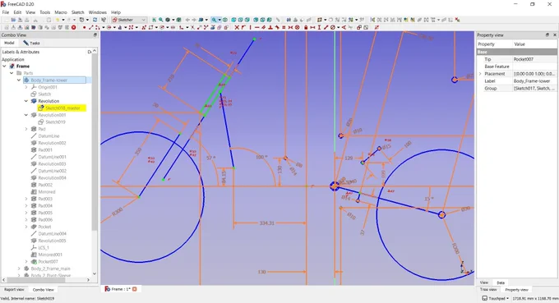Click the model tree vertical scrollbar

click(95, 142)
